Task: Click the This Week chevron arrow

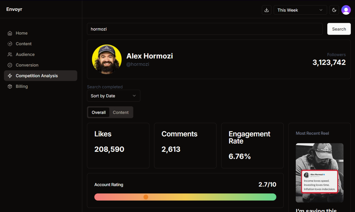Action: (x=321, y=10)
